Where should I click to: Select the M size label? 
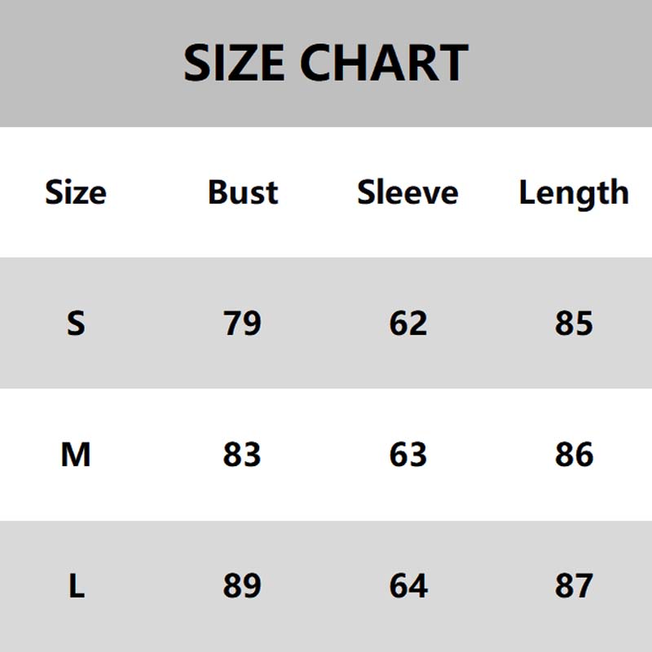point(76,455)
